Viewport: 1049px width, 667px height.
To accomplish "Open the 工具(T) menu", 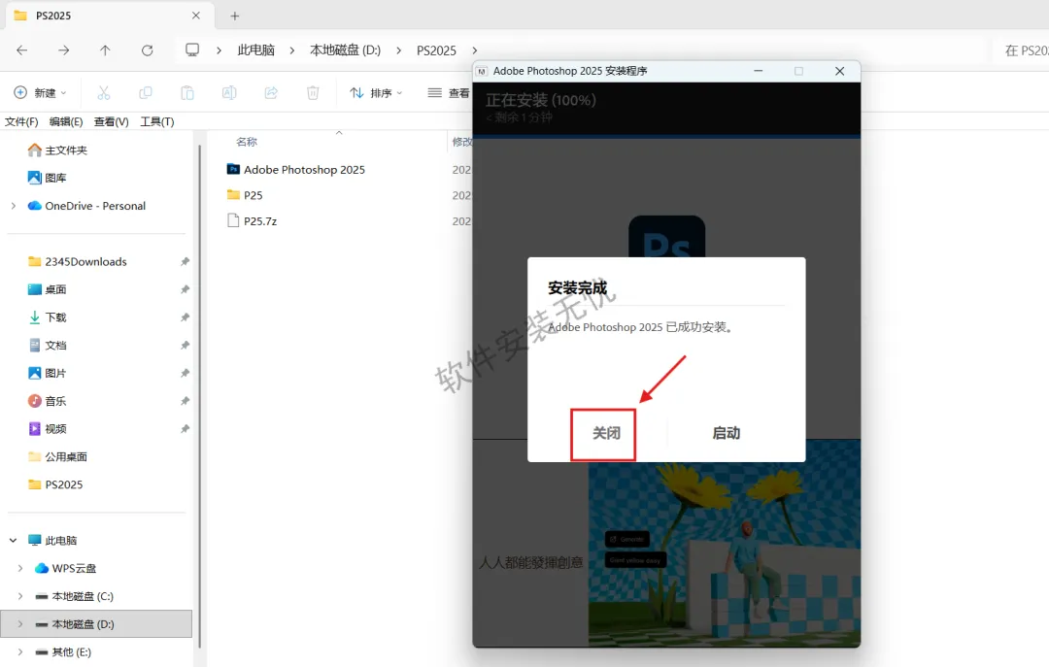I will (x=157, y=121).
